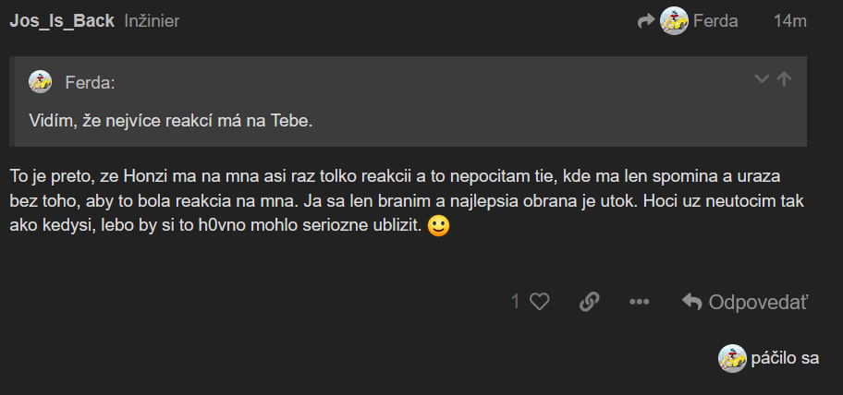Image resolution: width=843 pixels, height=395 pixels.
Task: Click the 14m post timestamp
Action: (790, 20)
